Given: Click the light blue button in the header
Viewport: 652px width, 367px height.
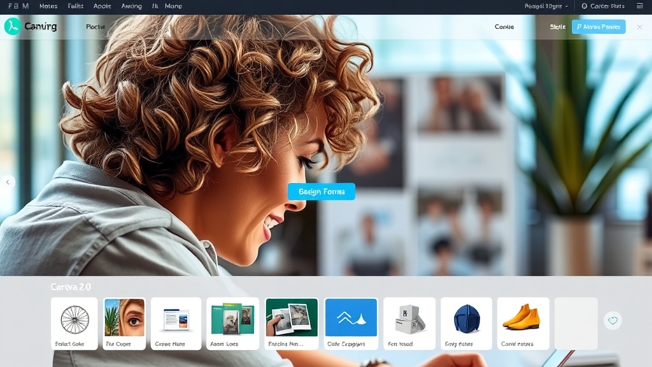Looking at the screenshot, I should pyautogui.click(x=598, y=27).
